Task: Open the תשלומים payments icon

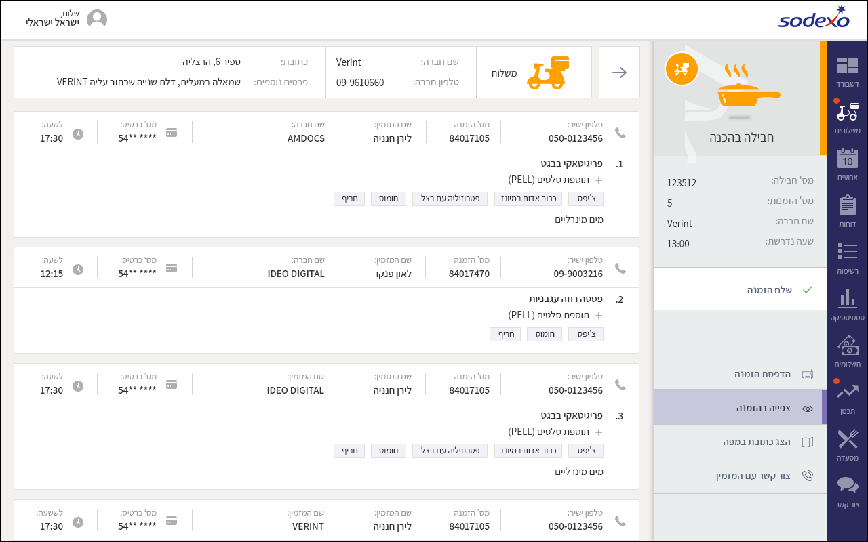Action: tap(847, 346)
